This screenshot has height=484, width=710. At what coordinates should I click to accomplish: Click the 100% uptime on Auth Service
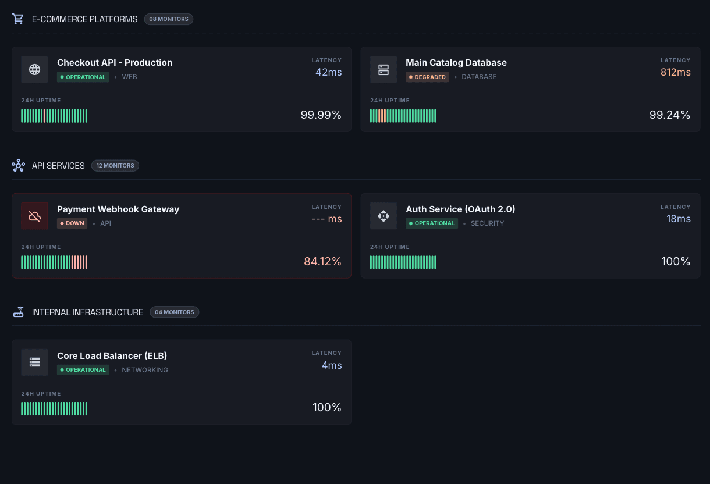click(676, 262)
